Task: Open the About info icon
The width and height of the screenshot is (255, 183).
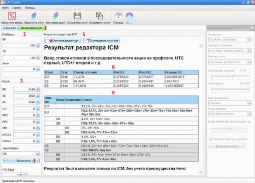Action: [129, 16]
